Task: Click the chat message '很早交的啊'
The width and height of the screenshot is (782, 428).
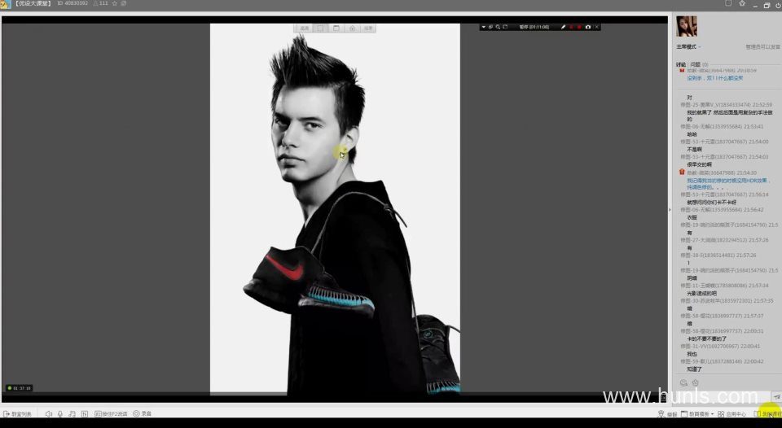Action: [x=699, y=164]
